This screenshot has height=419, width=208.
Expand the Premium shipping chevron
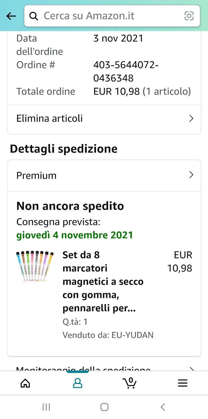pyautogui.click(x=192, y=175)
